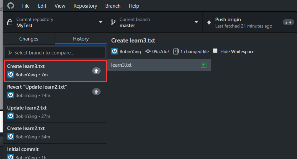The height and width of the screenshot is (159, 297).
Task: Expand the Current repository dropdown
Action: pyautogui.click(x=101, y=22)
